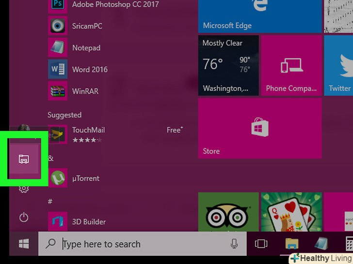Click the '&' letter group header
The image size is (353, 264).
point(50,158)
